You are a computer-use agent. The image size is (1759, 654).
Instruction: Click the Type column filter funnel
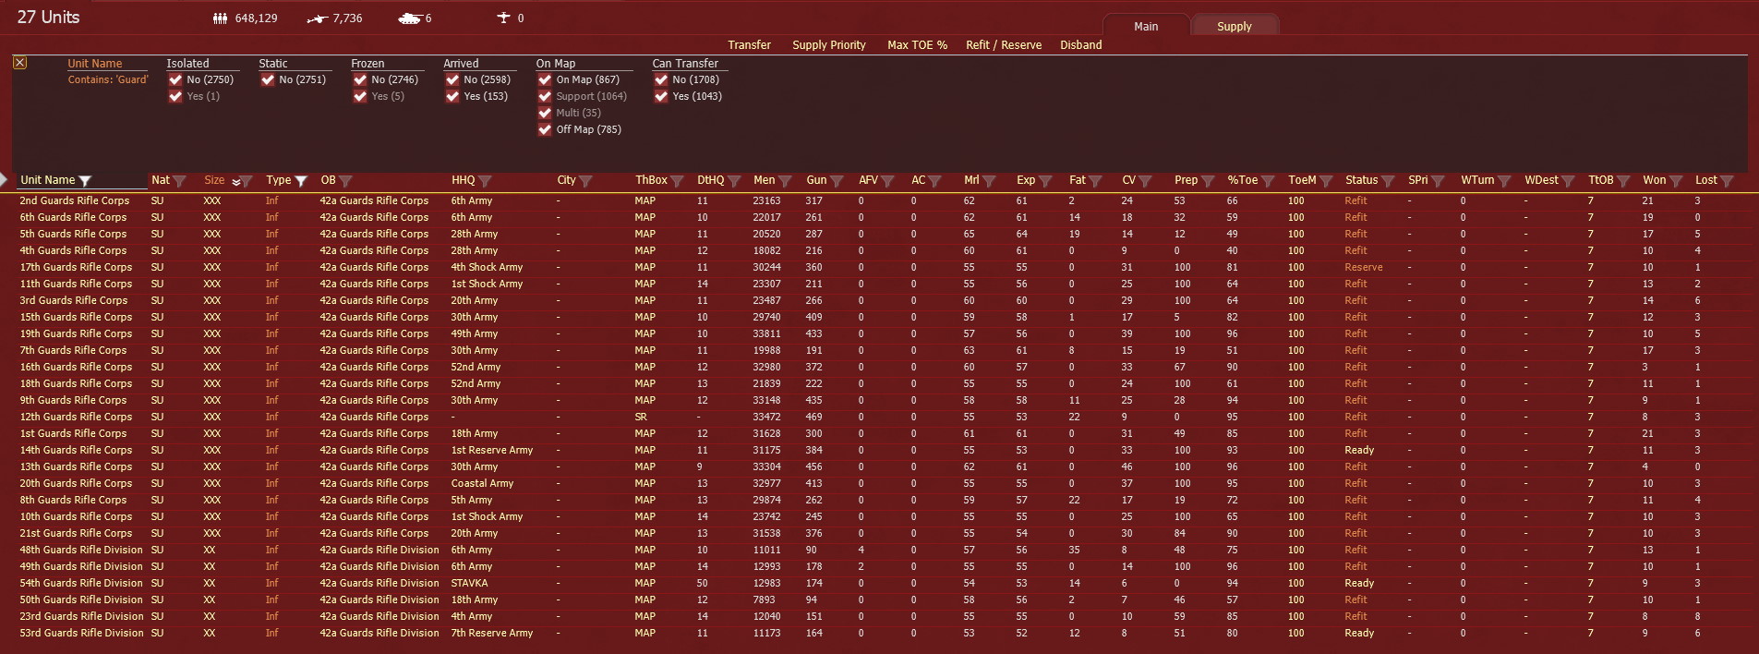[301, 181]
